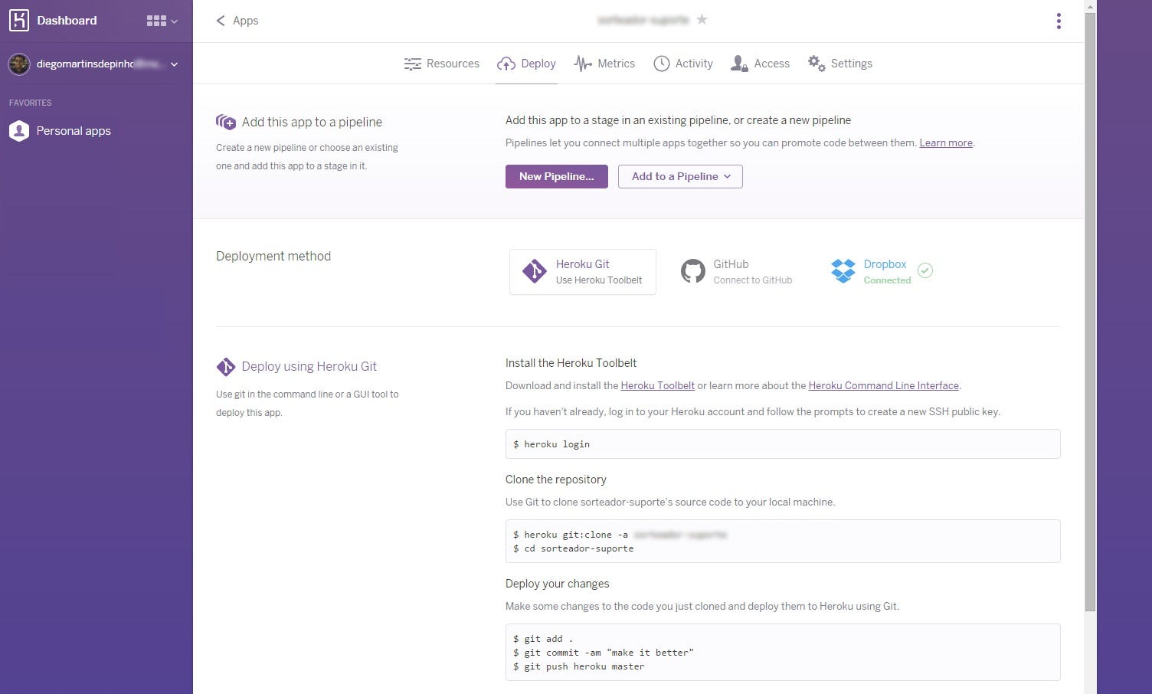Click the page vertical scrollbar
This screenshot has height=694, width=1152.
point(1090,311)
